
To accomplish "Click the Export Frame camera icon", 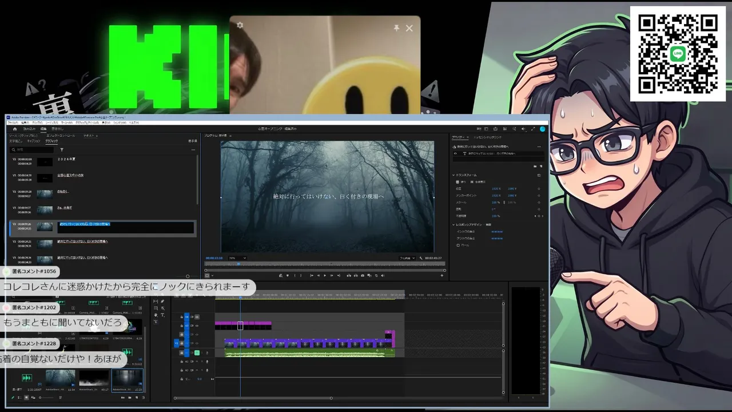I will pos(362,275).
